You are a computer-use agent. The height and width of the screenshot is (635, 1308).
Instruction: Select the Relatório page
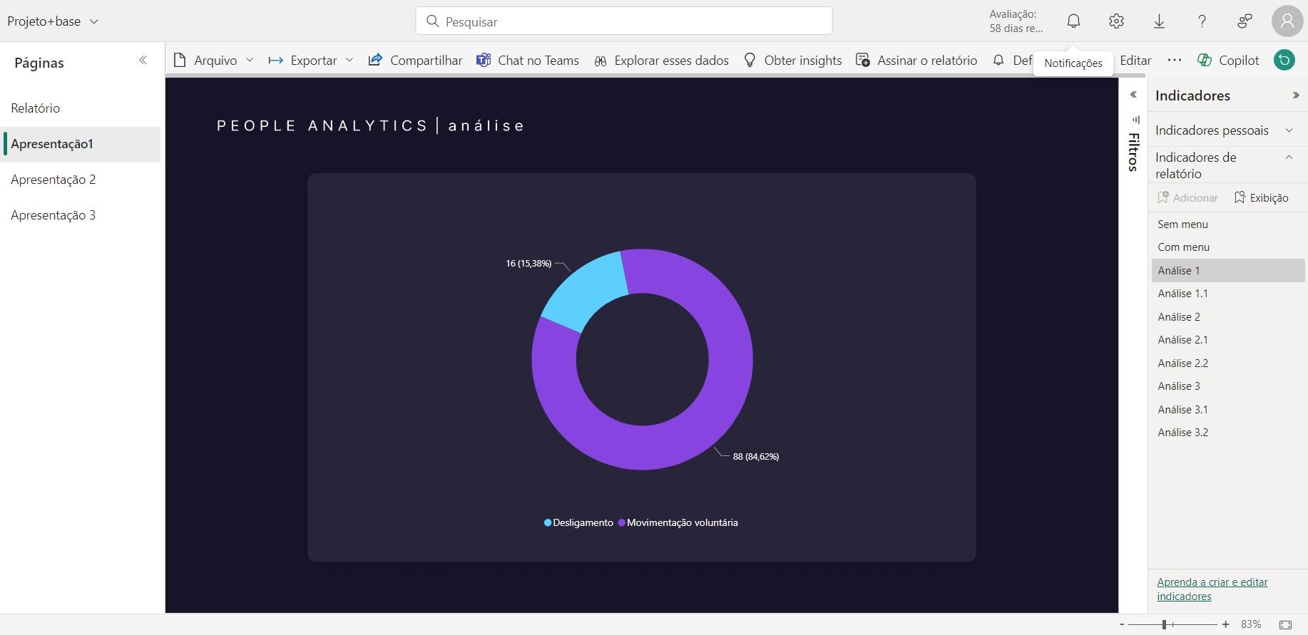[x=81, y=108]
